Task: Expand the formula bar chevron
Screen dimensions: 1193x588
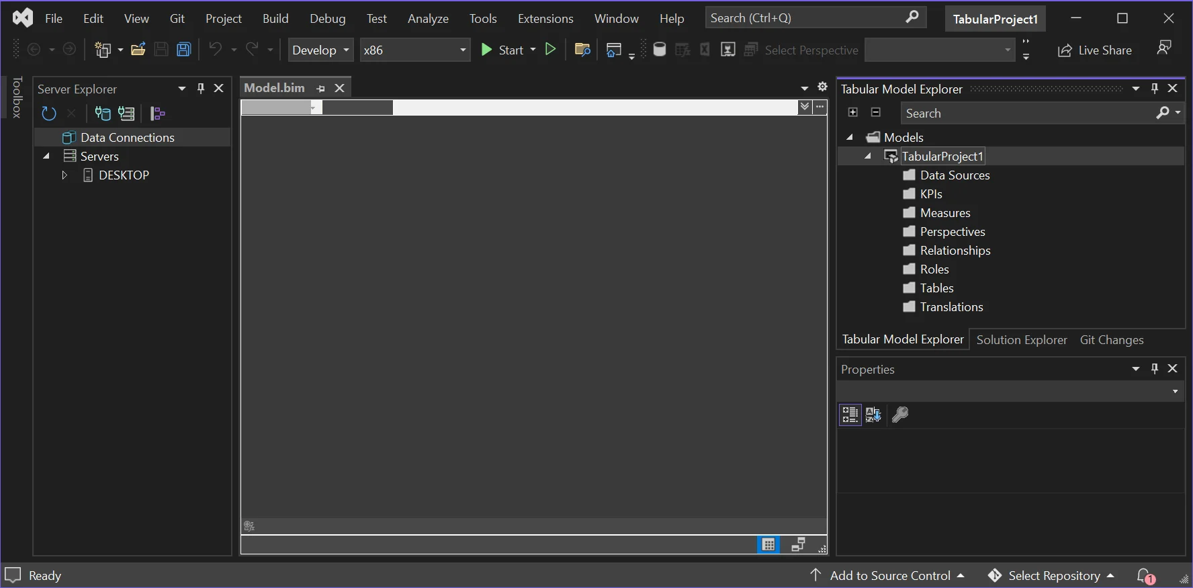Action: pos(805,107)
